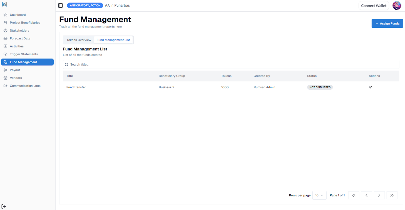This screenshot has height=210, width=405.
Task: Click 1000 tokens value
Action: click(225, 87)
